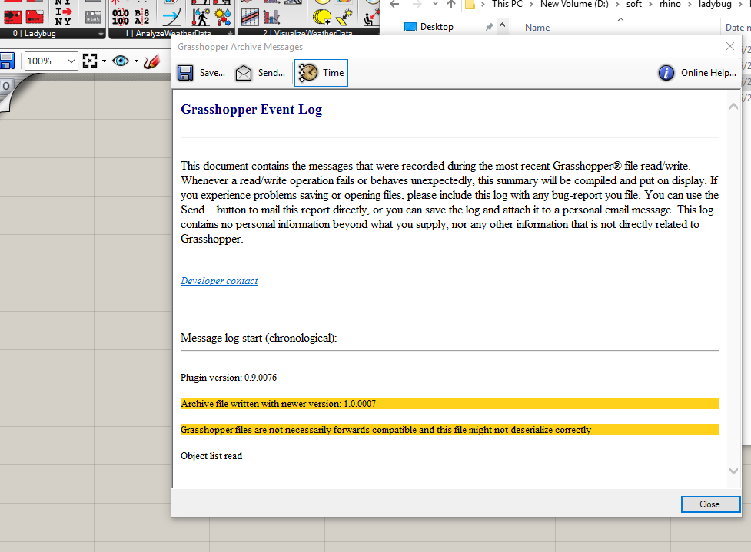Select the 'B8 A2' component icon
The height and width of the screenshot is (552, 751).
tap(142, 17)
